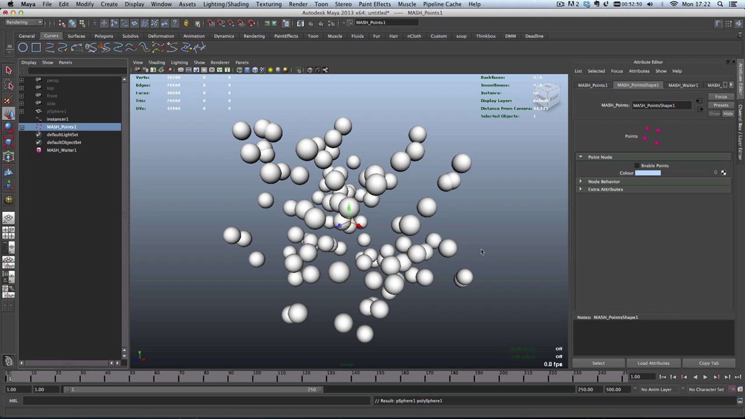Select MASH_Waiter1 in the Outliner
Screen dimensions: 745x419
pyautogui.click(x=61, y=150)
